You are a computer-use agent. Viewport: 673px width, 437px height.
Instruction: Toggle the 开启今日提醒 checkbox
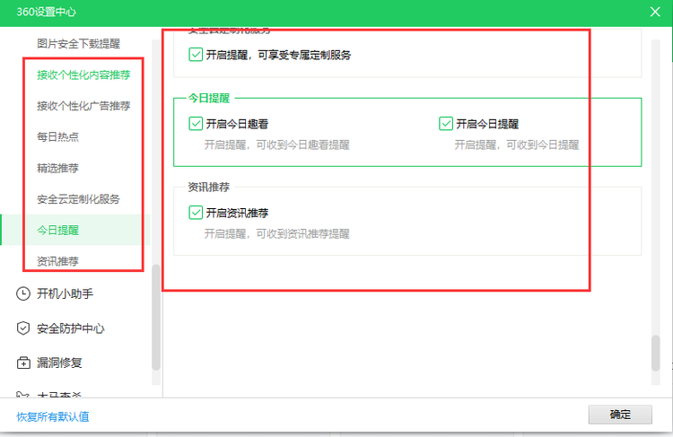point(446,124)
